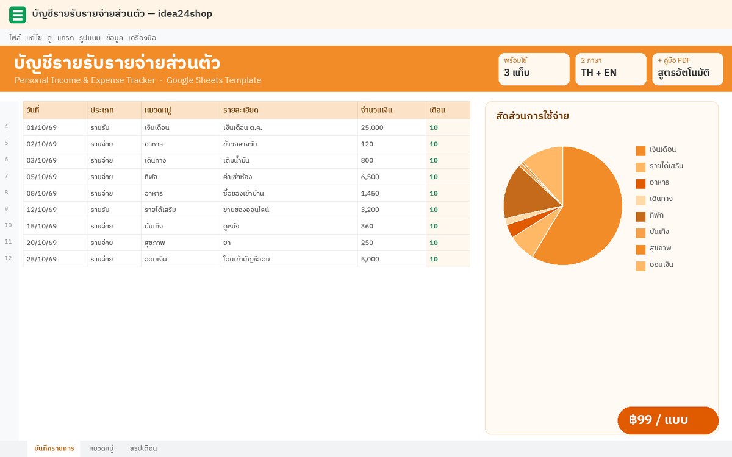Image resolution: width=732 pixels, height=457 pixels.
Task: Click the amount cell 3,200
Action: pyautogui.click(x=392, y=210)
